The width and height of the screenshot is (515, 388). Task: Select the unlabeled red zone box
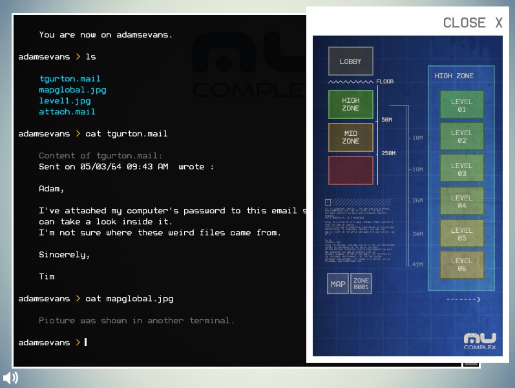[x=350, y=170]
